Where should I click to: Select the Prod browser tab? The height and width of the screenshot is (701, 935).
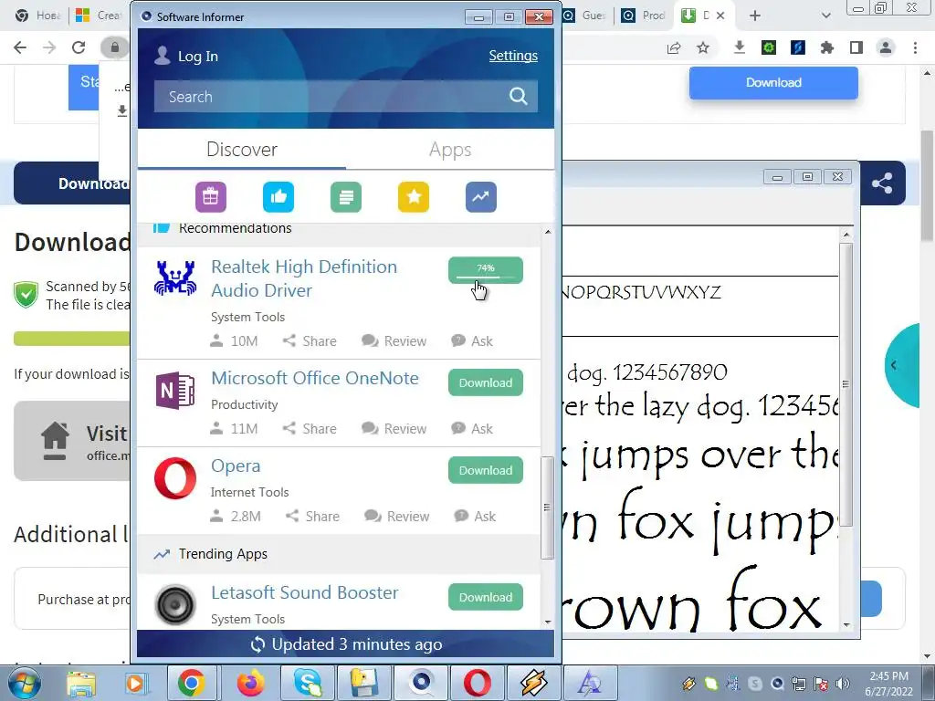click(x=644, y=16)
